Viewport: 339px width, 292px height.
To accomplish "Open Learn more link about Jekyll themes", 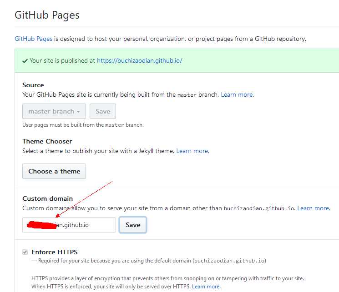I will (x=192, y=151).
